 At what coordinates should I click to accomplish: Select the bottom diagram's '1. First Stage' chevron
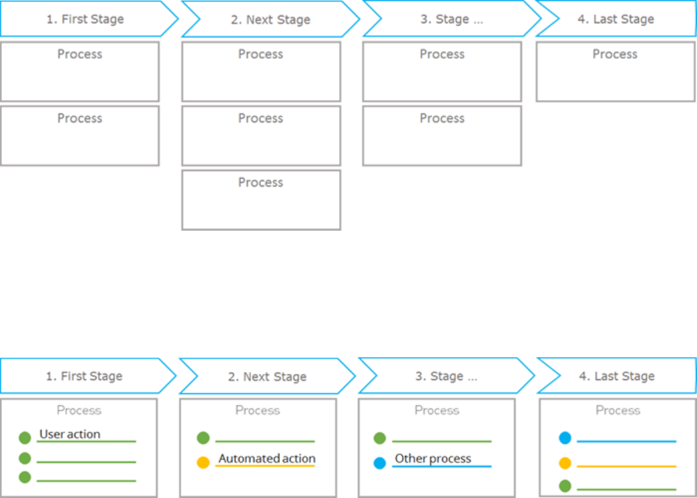tap(83, 377)
